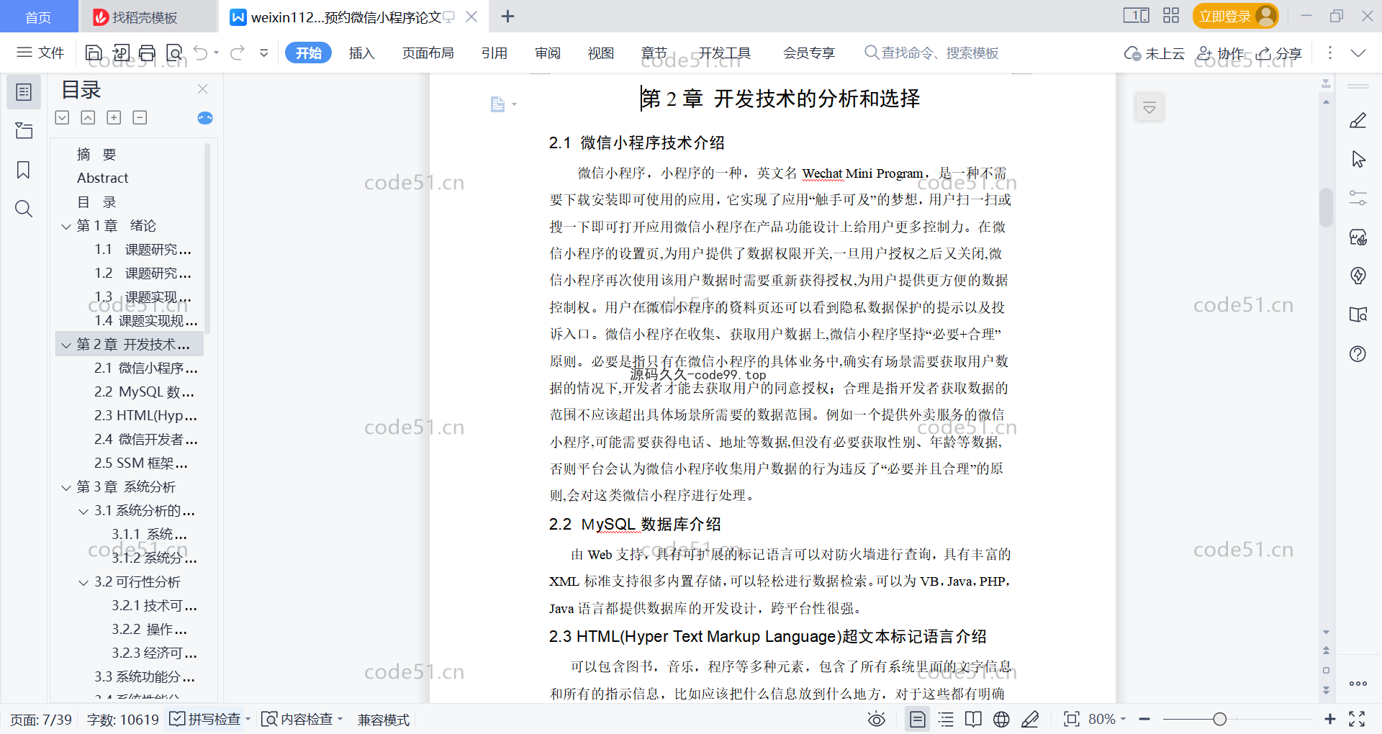Open the 文件 menu
The height and width of the screenshot is (734, 1382).
pyautogui.click(x=41, y=53)
